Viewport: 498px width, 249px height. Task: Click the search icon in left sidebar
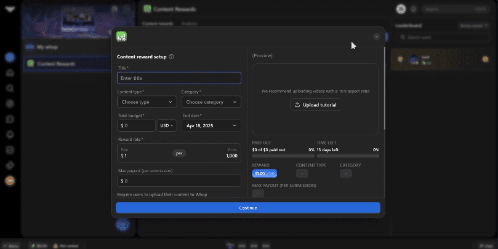[10, 88]
